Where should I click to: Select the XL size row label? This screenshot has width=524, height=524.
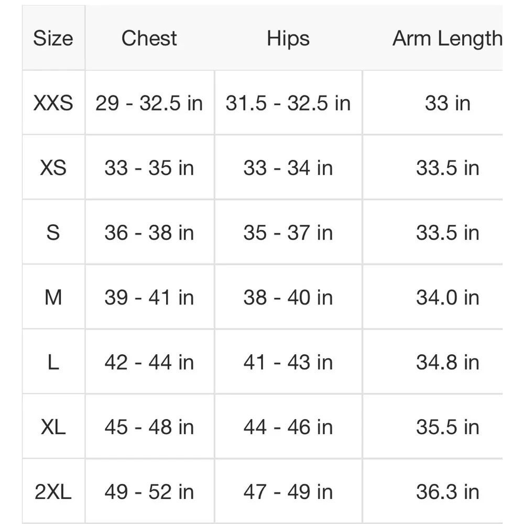point(53,427)
